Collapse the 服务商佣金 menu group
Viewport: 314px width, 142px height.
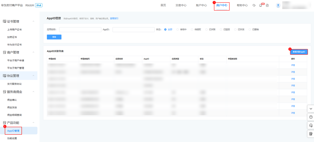pos(33,92)
